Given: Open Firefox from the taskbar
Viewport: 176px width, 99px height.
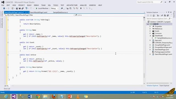Looking at the screenshot, I should 54,97.
